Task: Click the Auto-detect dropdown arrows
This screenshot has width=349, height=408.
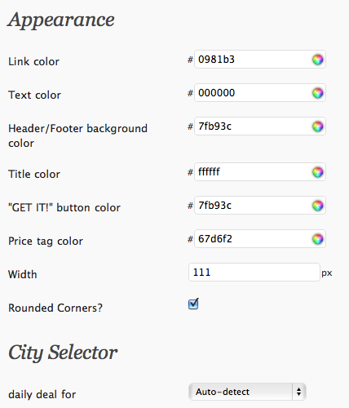Action: pyautogui.click(x=299, y=392)
